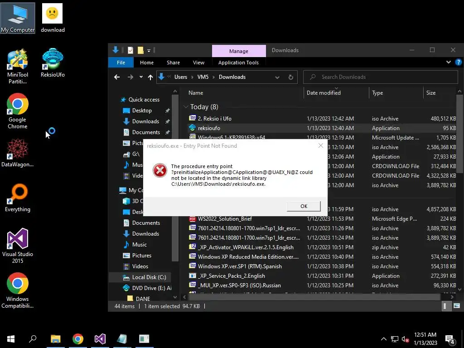Select the Manage contextual tab
The width and height of the screenshot is (464, 348).
pyautogui.click(x=239, y=51)
